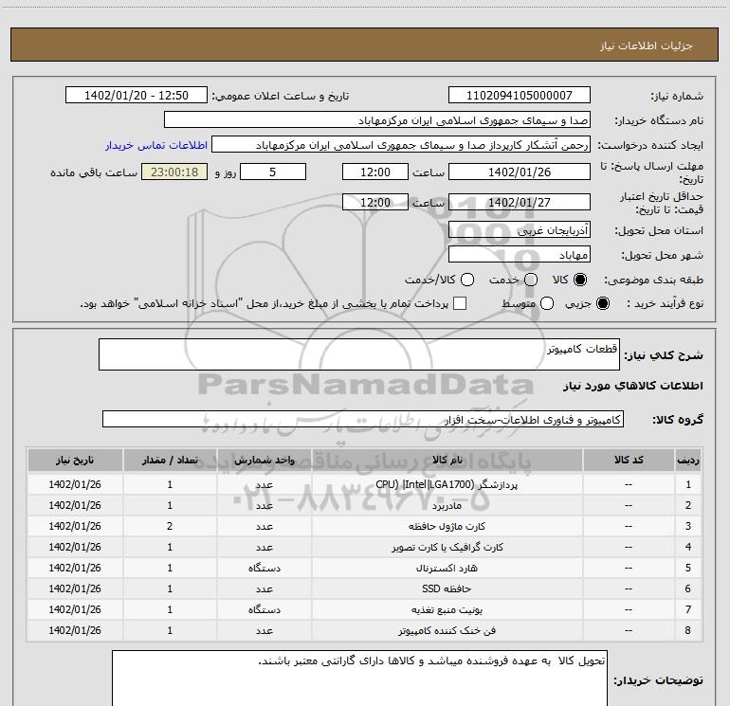Click the تعداد / مقدار column header

coord(170,460)
